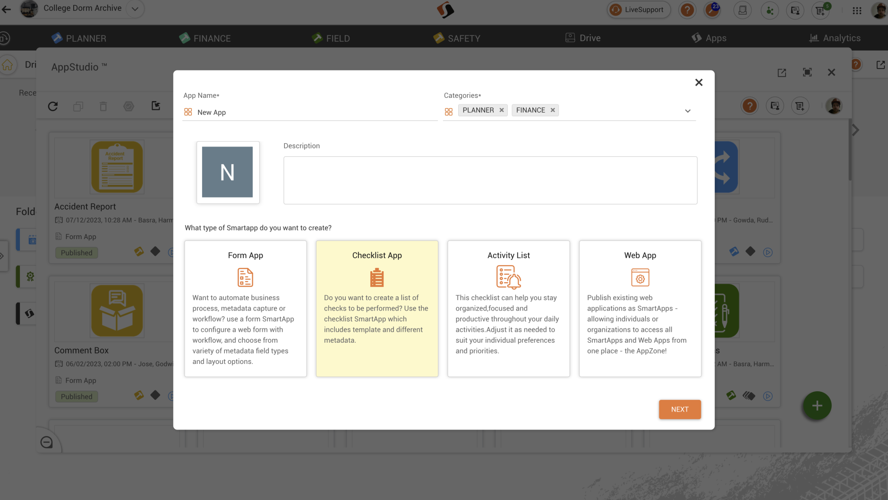Click the N app icon thumbnail
Image resolution: width=888 pixels, height=500 pixels.
[228, 172]
